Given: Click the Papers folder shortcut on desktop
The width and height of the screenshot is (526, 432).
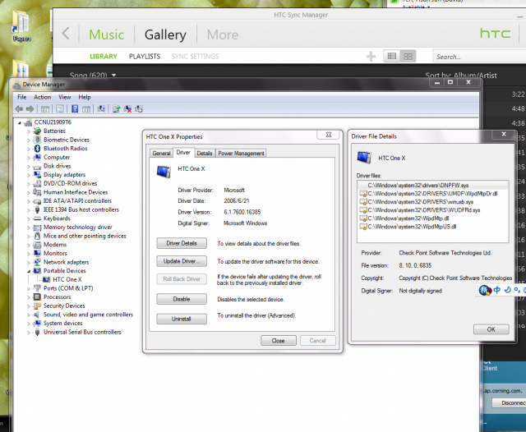Looking at the screenshot, I should (x=21, y=26).
